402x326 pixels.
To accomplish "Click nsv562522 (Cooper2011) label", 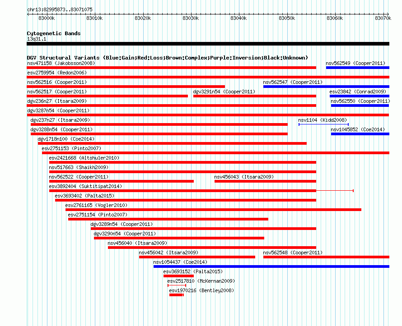I will pos(79,177).
